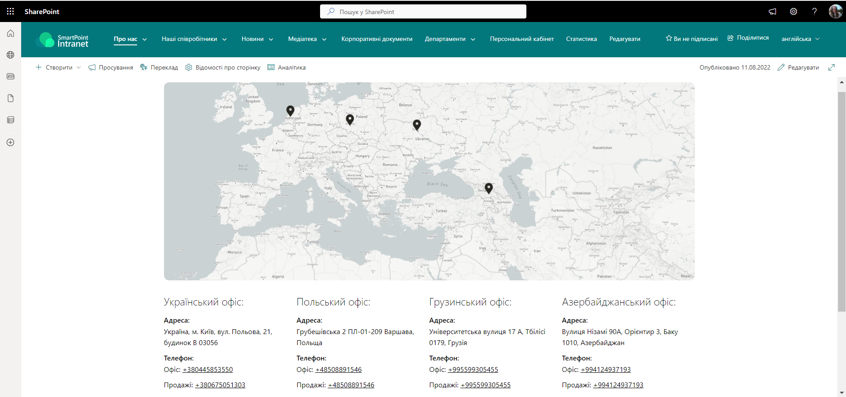Open 'Корпоративні документи' navigation item
Image resolution: width=846 pixels, height=397 pixels.
tap(376, 39)
